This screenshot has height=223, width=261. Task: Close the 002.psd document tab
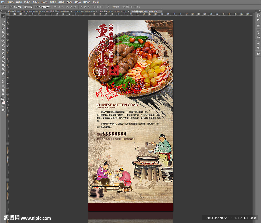click(x=96, y=11)
